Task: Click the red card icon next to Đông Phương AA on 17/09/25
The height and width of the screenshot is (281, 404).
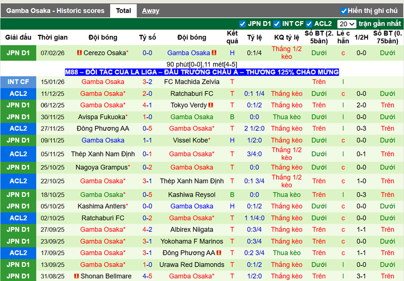Action: (x=219, y=253)
